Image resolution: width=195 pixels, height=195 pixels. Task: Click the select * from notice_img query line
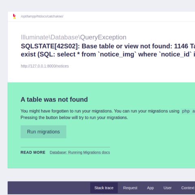click(x=108, y=54)
